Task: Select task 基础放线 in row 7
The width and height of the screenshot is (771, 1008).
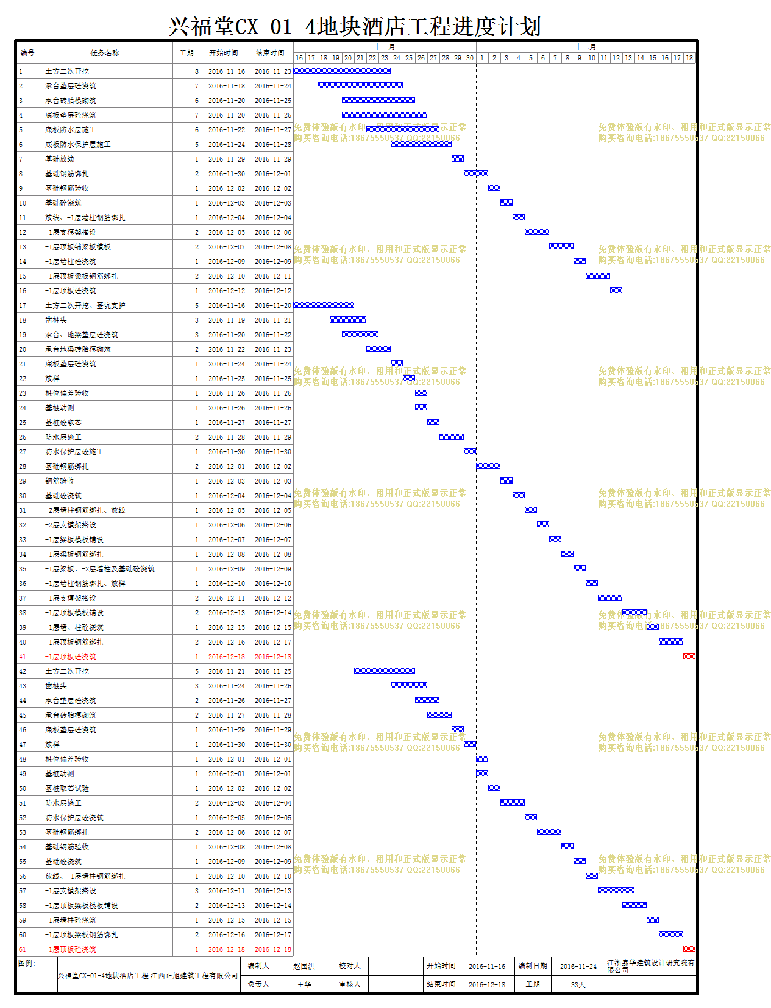Action: pos(60,159)
